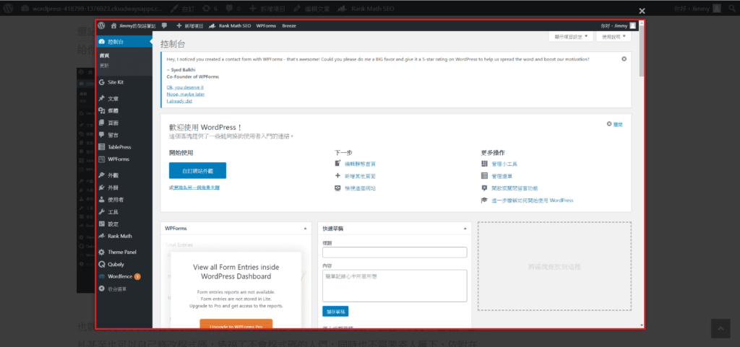740x347 pixels.
Task: Click the Google G icon for Site Kit
Action: click(x=102, y=82)
